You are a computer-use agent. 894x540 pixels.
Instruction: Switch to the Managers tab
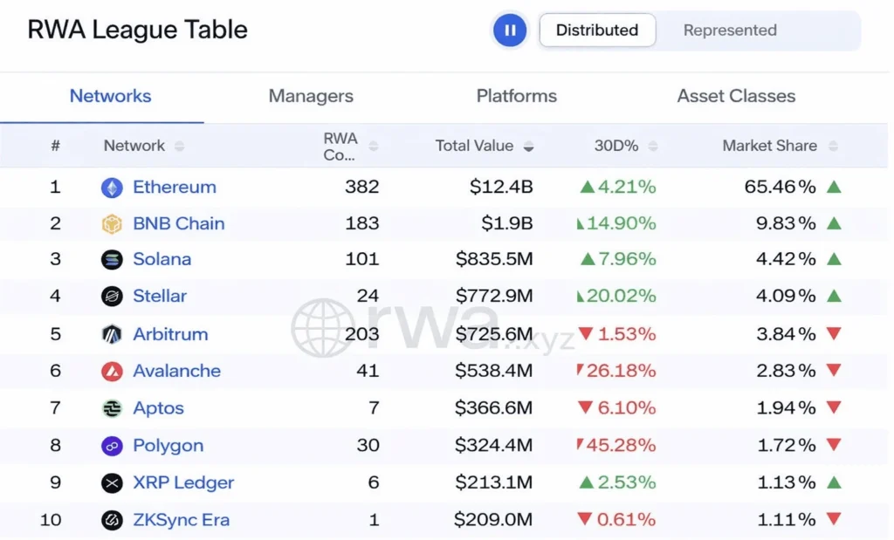pos(311,96)
